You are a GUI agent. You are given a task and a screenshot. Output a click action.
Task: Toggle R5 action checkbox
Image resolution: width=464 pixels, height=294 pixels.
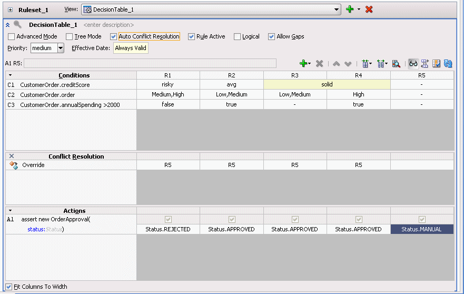[422, 219]
